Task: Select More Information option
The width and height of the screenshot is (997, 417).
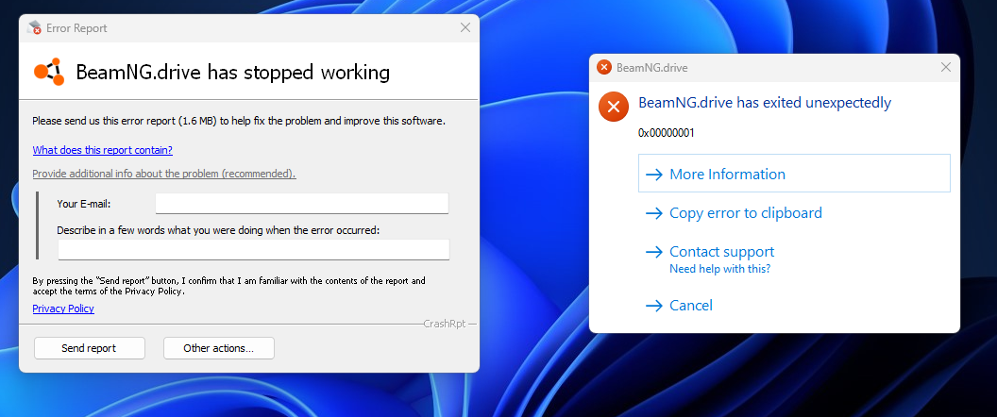Action: [794, 174]
